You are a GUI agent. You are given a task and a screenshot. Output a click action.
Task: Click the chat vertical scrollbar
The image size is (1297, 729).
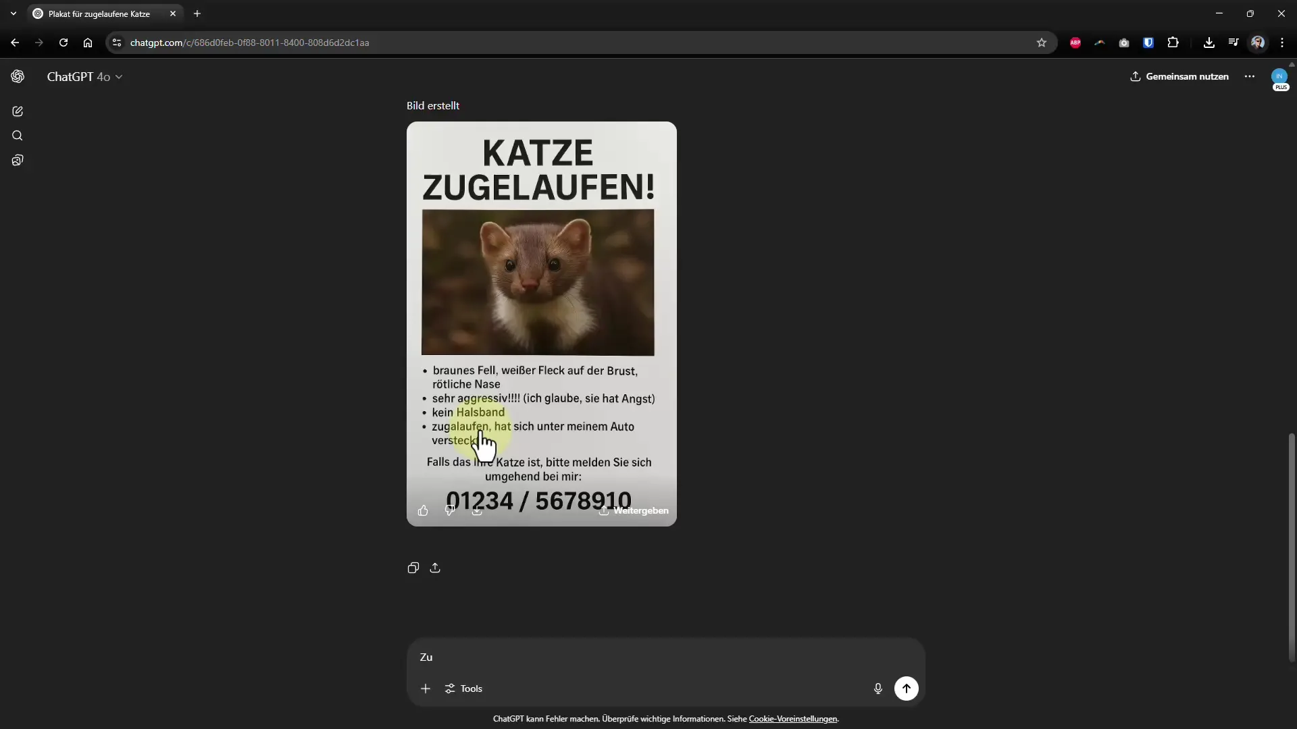[x=1292, y=547]
